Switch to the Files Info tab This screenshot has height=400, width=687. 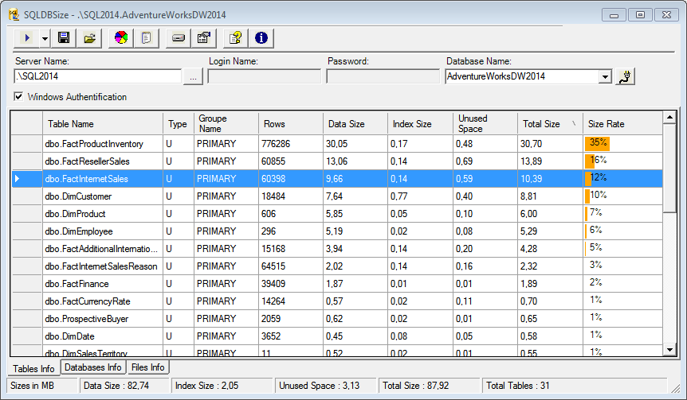click(148, 367)
